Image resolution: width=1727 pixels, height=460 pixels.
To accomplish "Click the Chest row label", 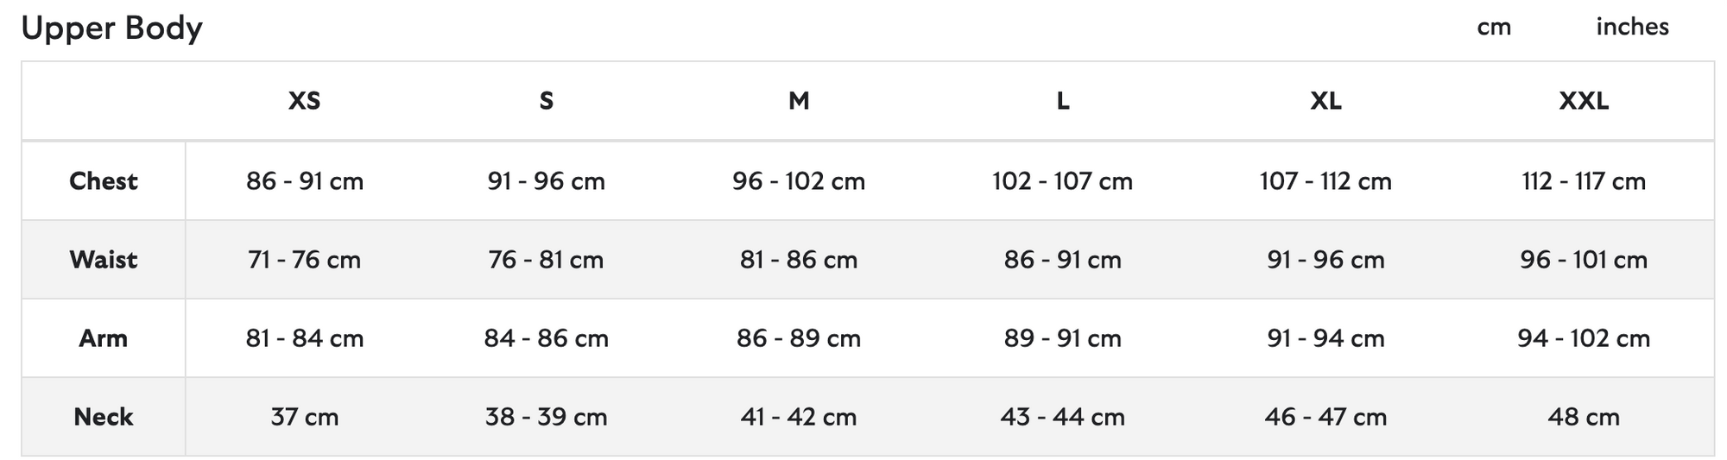I will tap(104, 181).
